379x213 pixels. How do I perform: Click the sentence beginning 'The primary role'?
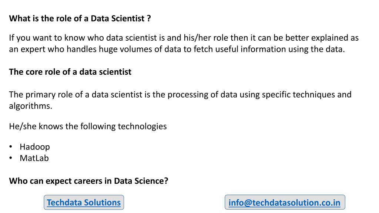click(180, 100)
